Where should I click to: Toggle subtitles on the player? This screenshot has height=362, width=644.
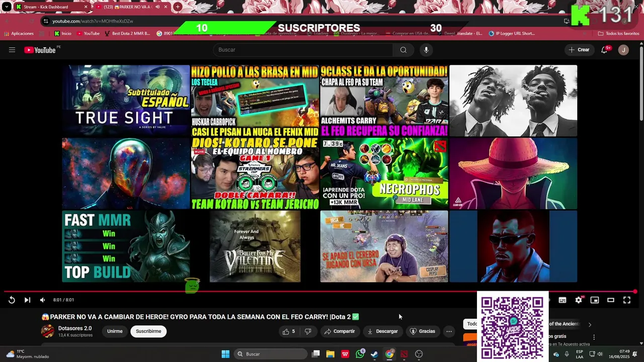coord(562,300)
